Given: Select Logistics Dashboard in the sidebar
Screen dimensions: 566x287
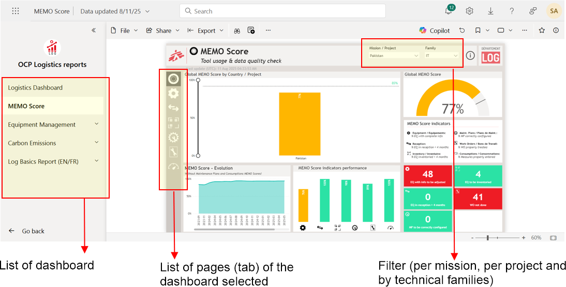Looking at the screenshot, I should 35,88.
